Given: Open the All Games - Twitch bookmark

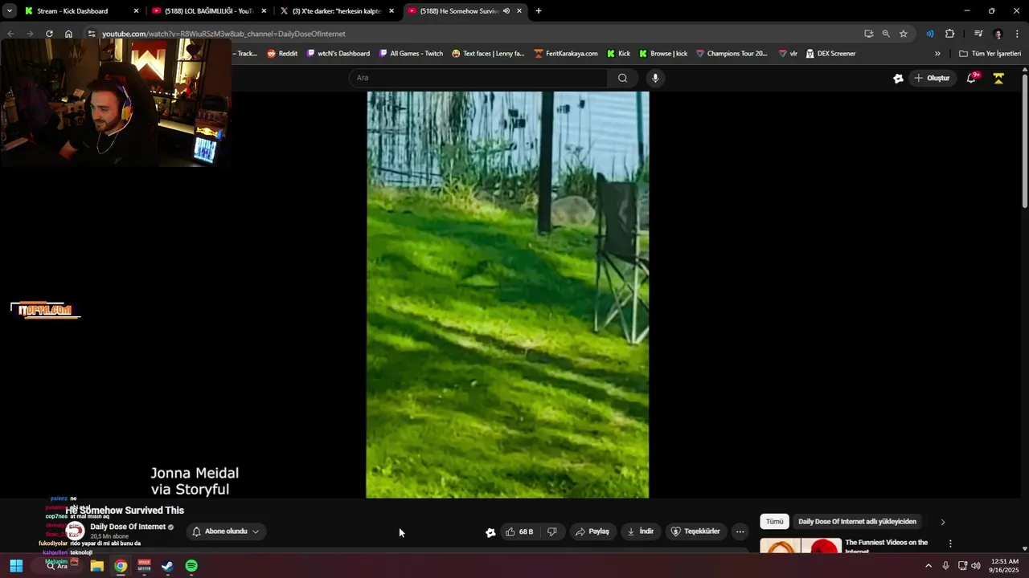Looking at the screenshot, I should point(411,54).
